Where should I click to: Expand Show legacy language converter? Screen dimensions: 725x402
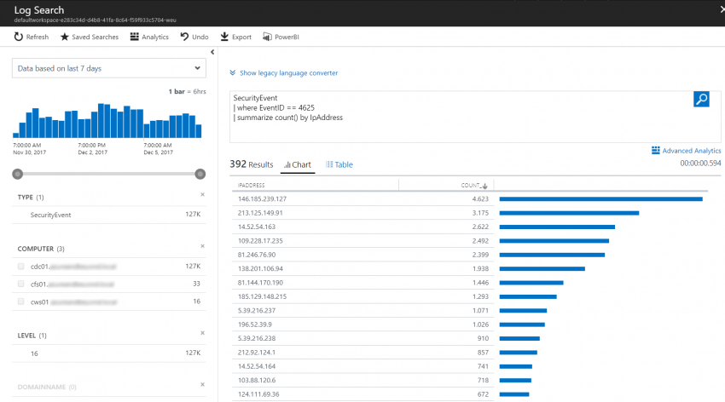[x=283, y=73]
